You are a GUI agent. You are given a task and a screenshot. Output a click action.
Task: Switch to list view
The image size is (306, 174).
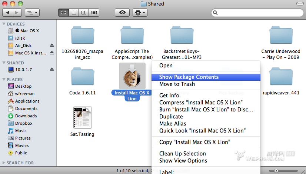74,13
